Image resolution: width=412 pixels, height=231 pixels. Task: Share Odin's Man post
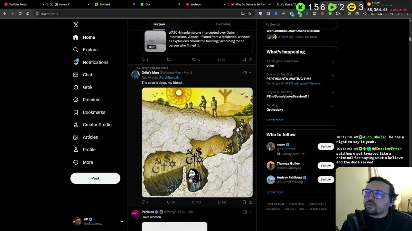pyautogui.click(x=251, y=202)
